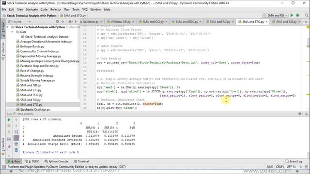Open the TODO tool window

[x=32, y=161]
